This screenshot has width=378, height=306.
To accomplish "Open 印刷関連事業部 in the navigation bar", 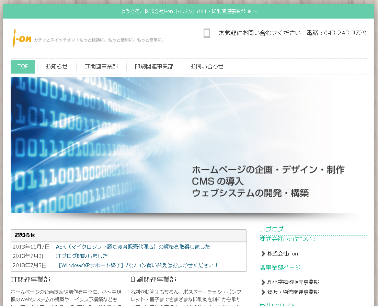I will (x=154, y=66).
